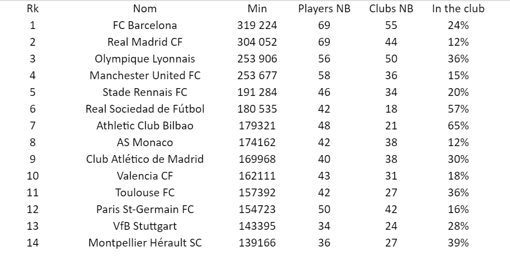Click the Players NB column header

[x=324, y=9]
